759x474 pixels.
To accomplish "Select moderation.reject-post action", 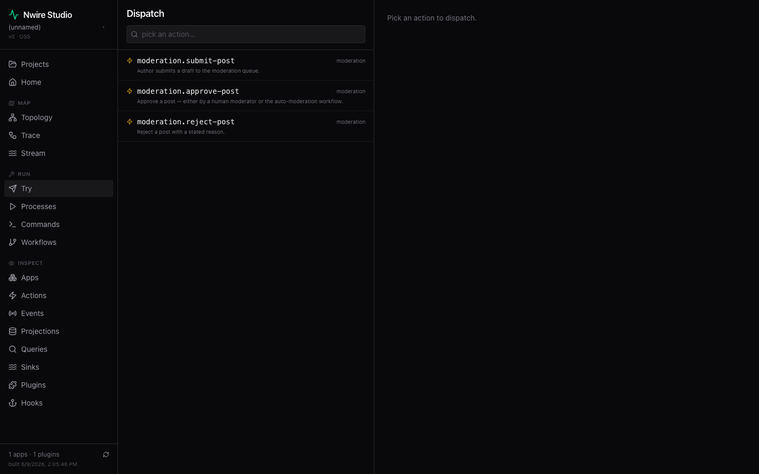I will click(246, 126).
